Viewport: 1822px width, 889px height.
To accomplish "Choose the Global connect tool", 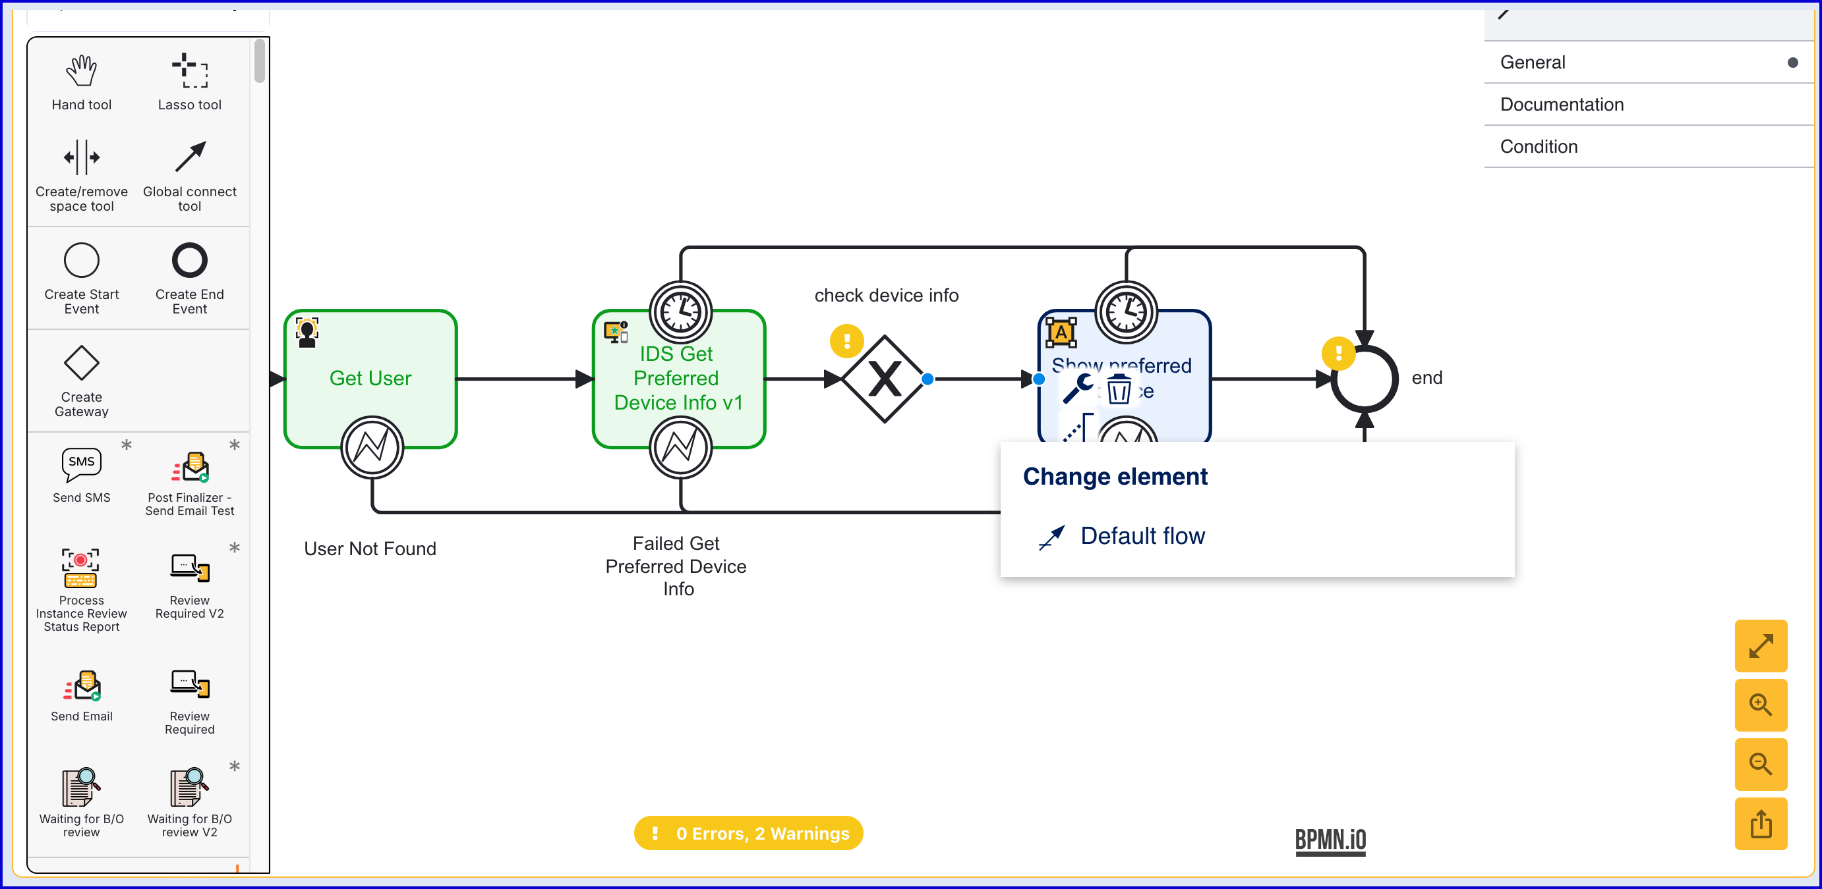I will point(189,175).
